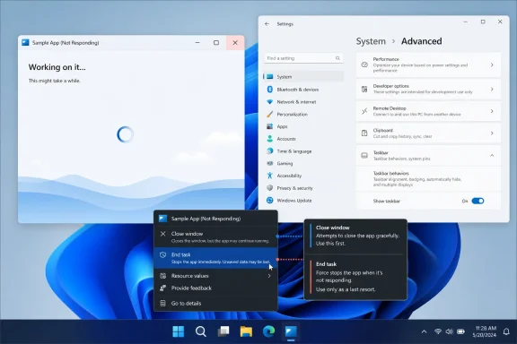
Task: Open Search from the taskbar
Action: point(201,331)
